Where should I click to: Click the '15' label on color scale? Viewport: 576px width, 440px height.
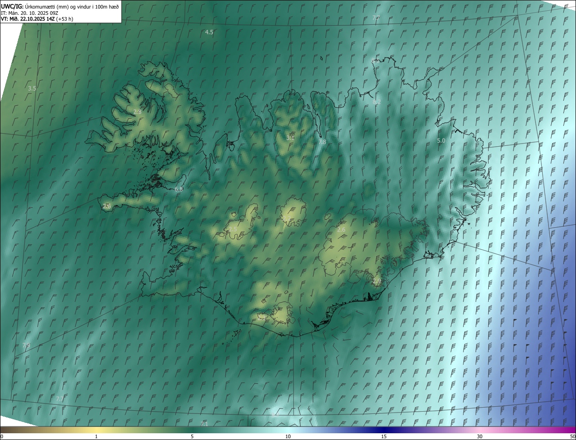point(384,437)
